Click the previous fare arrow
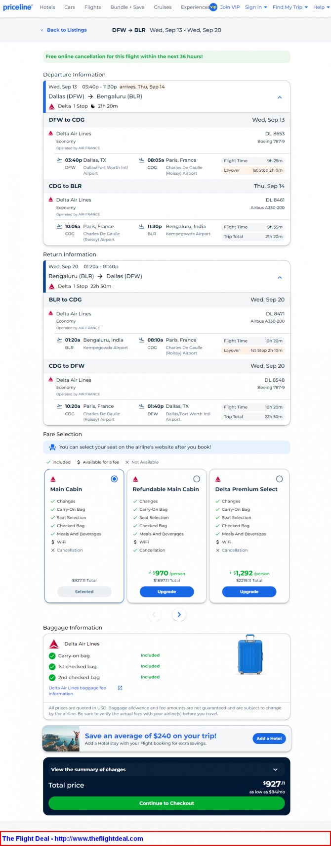This screenshot has width=331, height=846. click(x=154, y=614)
